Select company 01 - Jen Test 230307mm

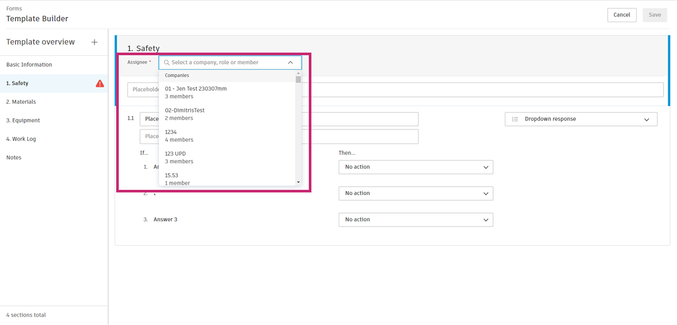point(196,92)
